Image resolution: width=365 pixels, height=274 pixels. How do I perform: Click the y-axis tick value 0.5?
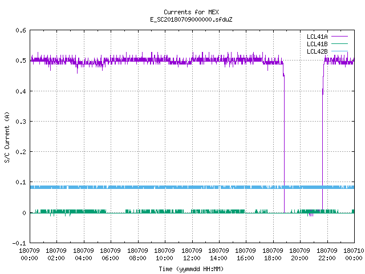[x=21, y=61]
